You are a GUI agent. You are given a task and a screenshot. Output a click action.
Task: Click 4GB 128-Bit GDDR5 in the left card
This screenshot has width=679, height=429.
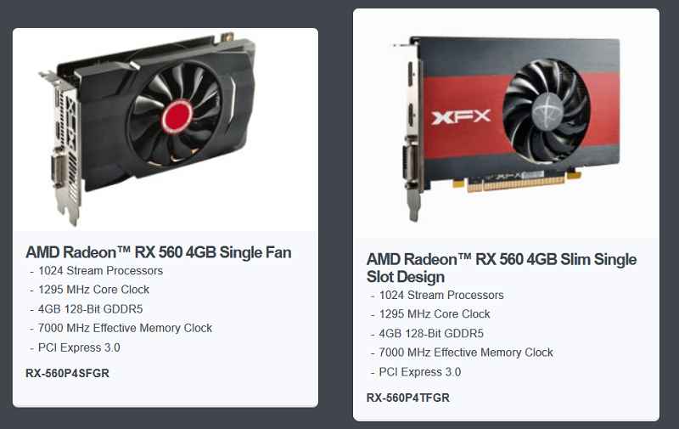tap(91, 309)
